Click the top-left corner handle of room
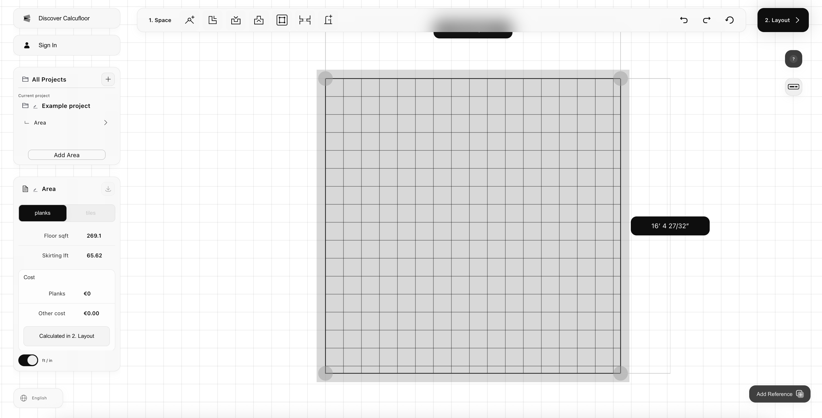Image resolution: width=822 pixels, height=418 pixels. (x=326, y=78)
